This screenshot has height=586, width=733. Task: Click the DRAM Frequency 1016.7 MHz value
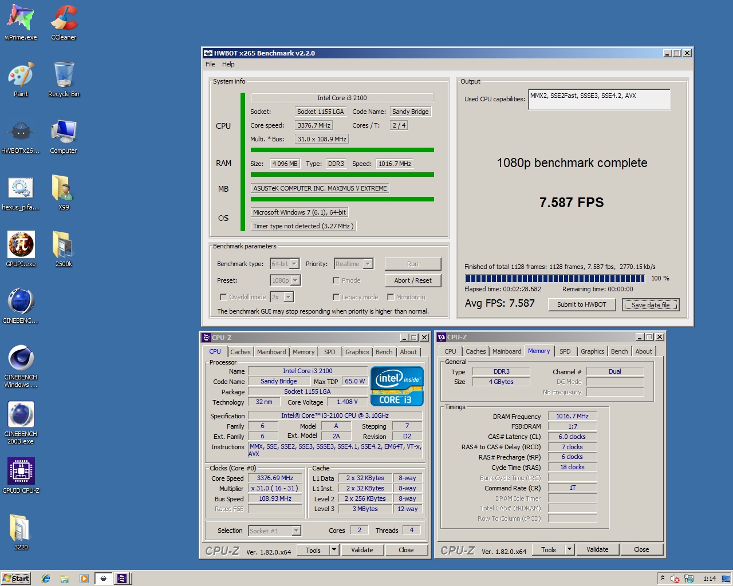click(572, 416)
